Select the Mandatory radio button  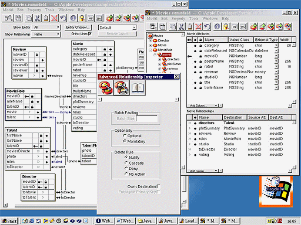click(x=125, y=141)
